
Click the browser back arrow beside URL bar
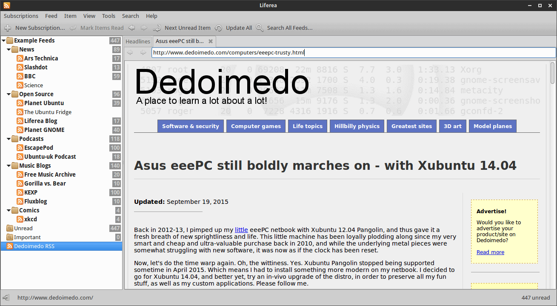pos(131,52)
